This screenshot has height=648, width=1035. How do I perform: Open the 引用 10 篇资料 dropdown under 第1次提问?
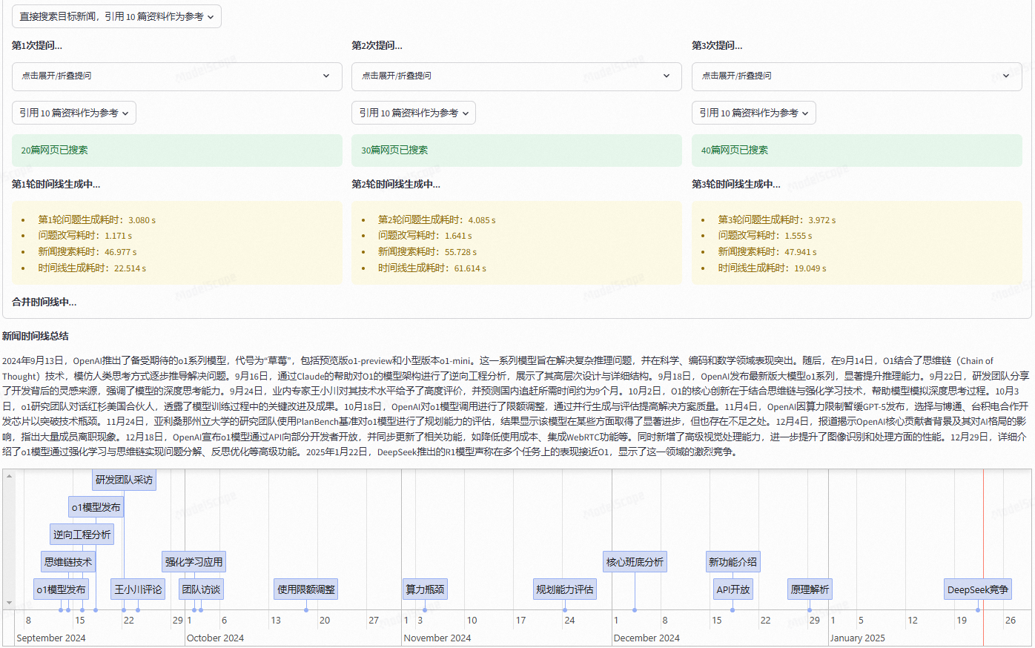tap(74, 113)
